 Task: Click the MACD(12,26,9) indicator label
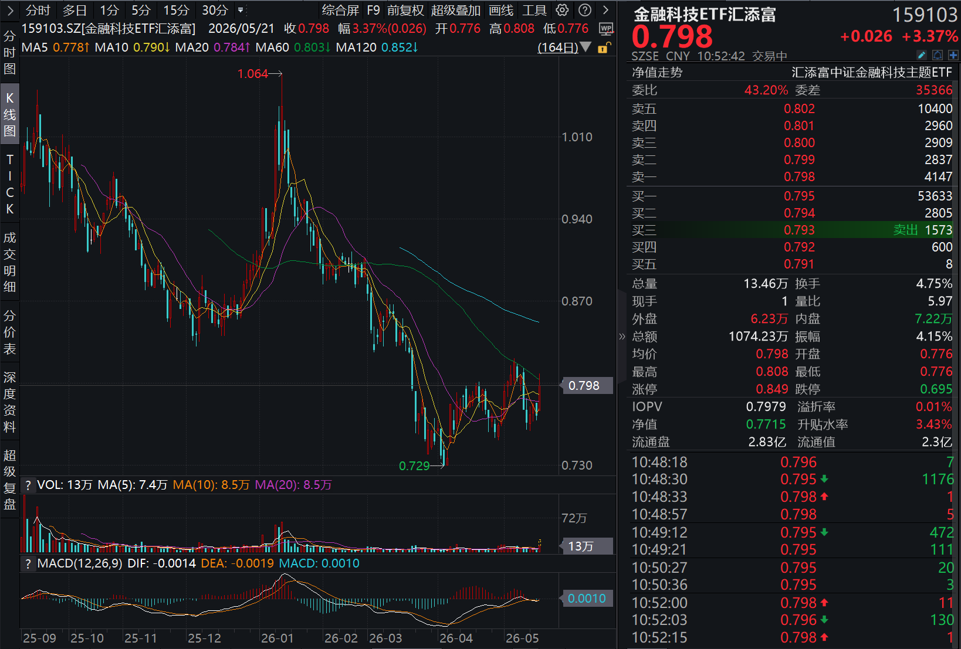[x=80, y=563]
